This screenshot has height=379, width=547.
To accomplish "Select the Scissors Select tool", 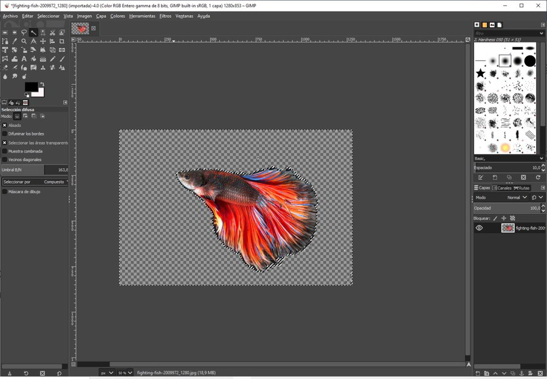I will pos(52,32).
